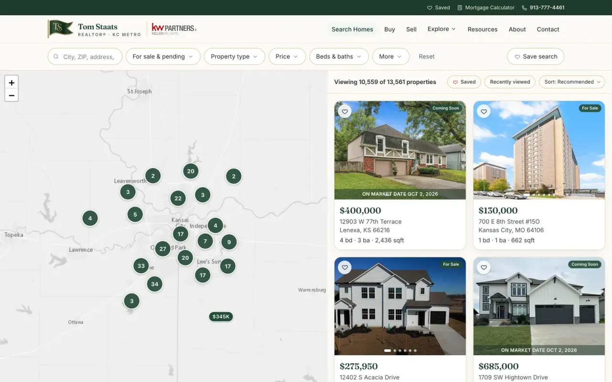
Task: Open the Sort: Recommended dropdown
Action: pos(572,82)
